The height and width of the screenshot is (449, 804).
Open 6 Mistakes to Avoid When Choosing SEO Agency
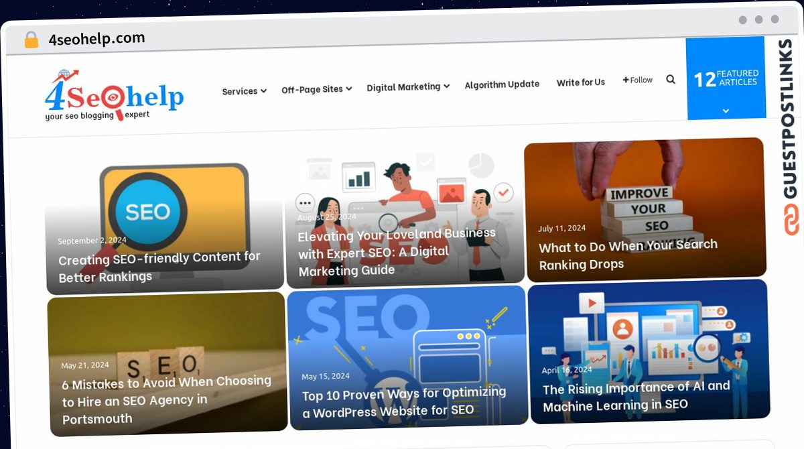tap(167, 400)
